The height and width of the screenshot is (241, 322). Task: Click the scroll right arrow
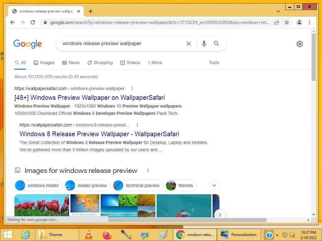pos(308,220)
